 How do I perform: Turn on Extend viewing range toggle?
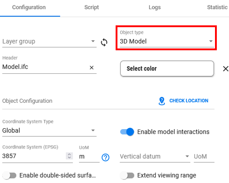point(127,175)
